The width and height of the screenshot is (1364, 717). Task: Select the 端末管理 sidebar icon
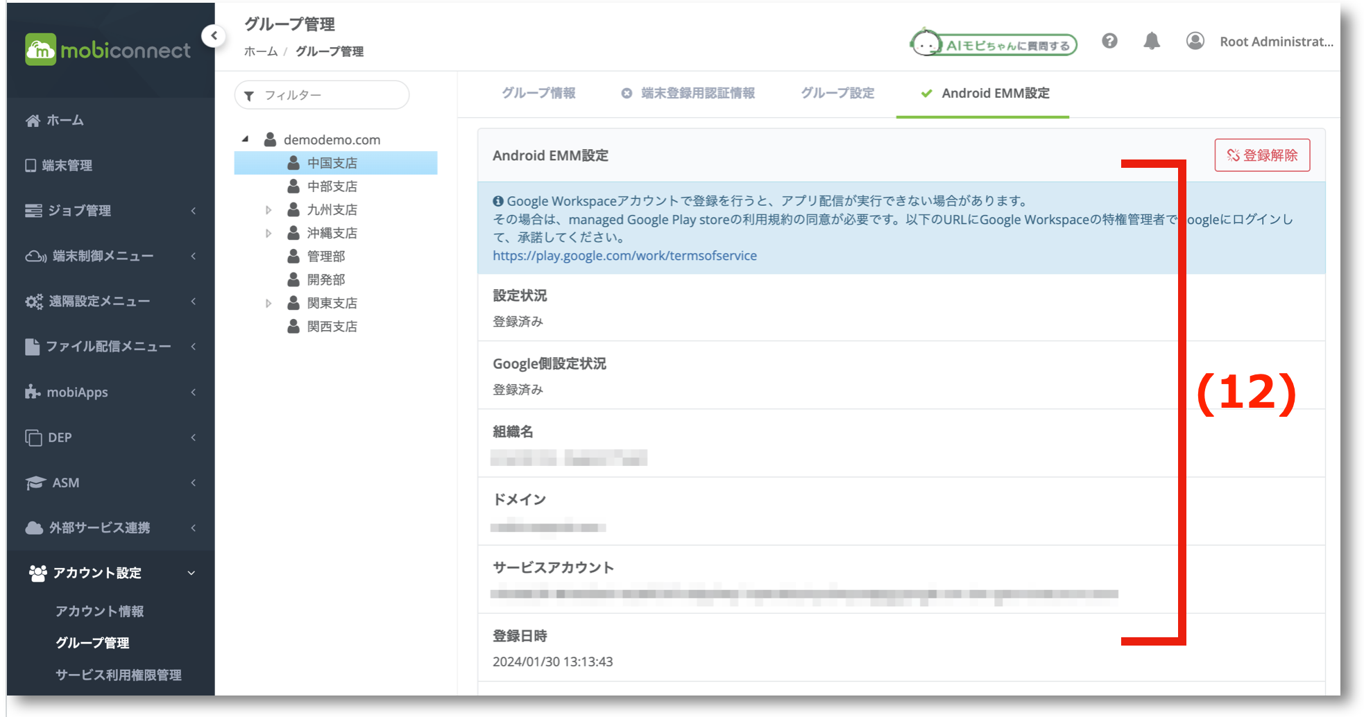(33, 165)
